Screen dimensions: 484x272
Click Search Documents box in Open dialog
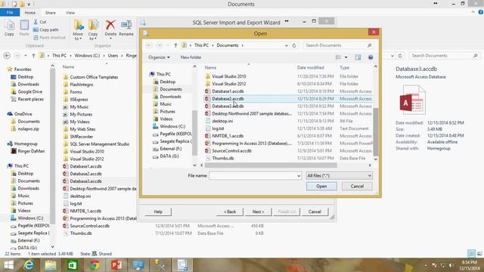point(338,45)
